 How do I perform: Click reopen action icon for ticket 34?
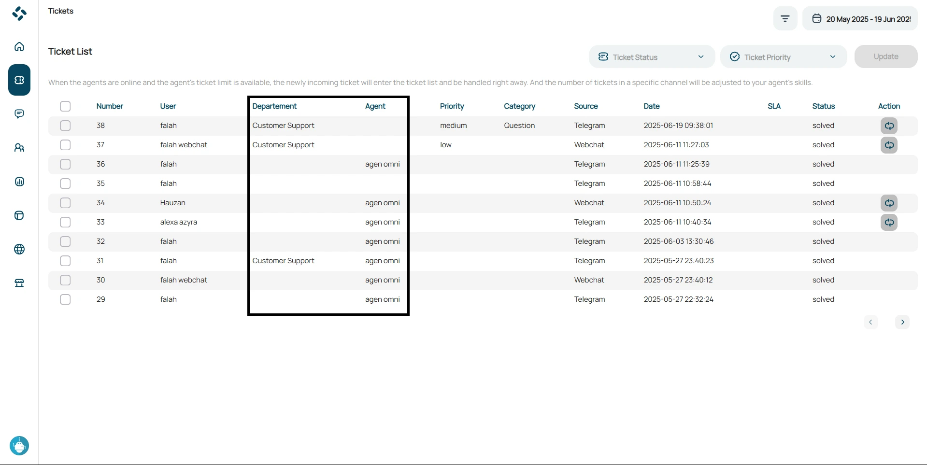pos(889,203)
